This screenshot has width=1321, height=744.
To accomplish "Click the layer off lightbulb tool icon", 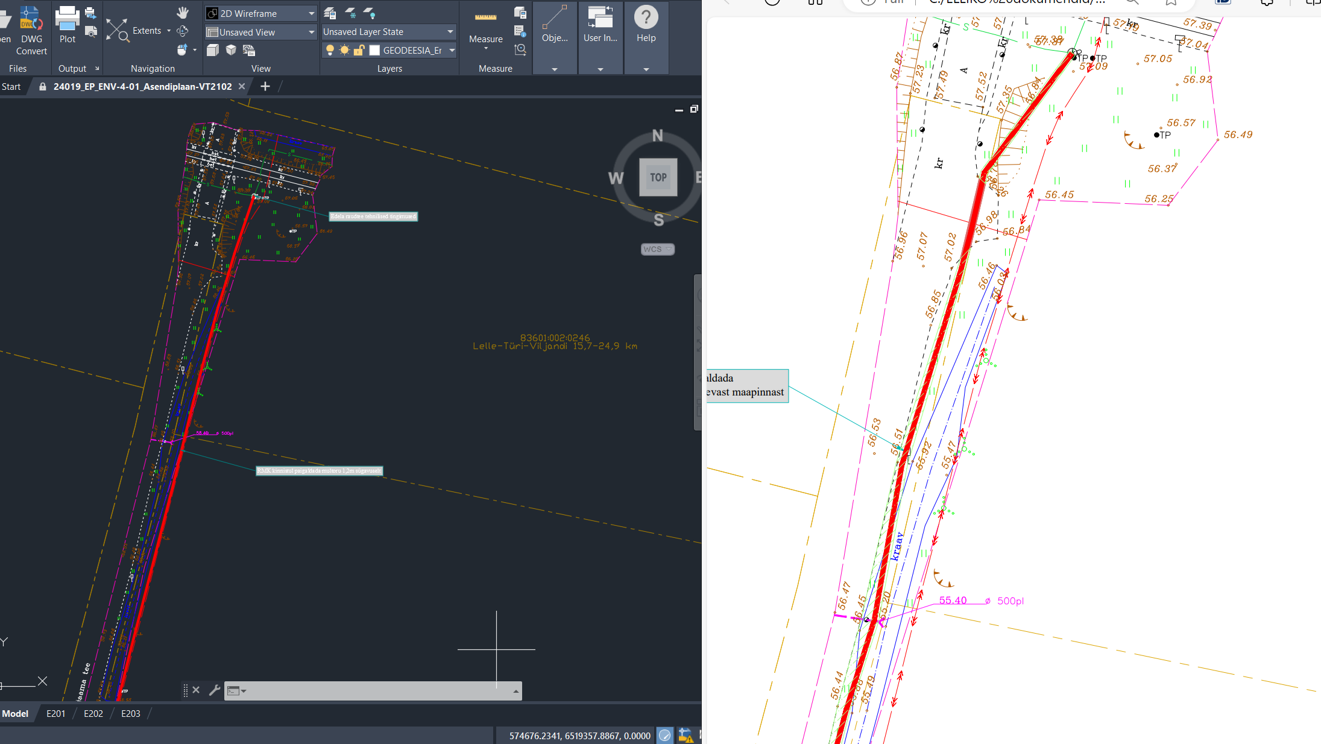I will pos(369,13).
